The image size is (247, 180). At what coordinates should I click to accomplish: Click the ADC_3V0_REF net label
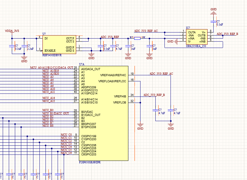click(110, 37)
